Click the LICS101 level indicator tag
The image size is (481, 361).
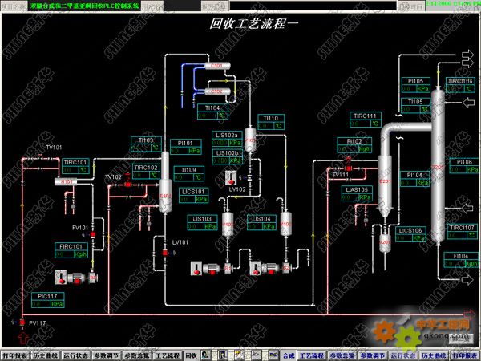194,192
